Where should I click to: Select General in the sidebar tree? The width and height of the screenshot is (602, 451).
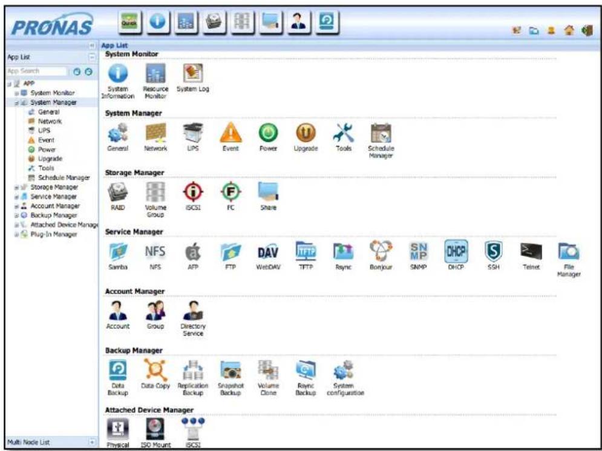(48, 112)
